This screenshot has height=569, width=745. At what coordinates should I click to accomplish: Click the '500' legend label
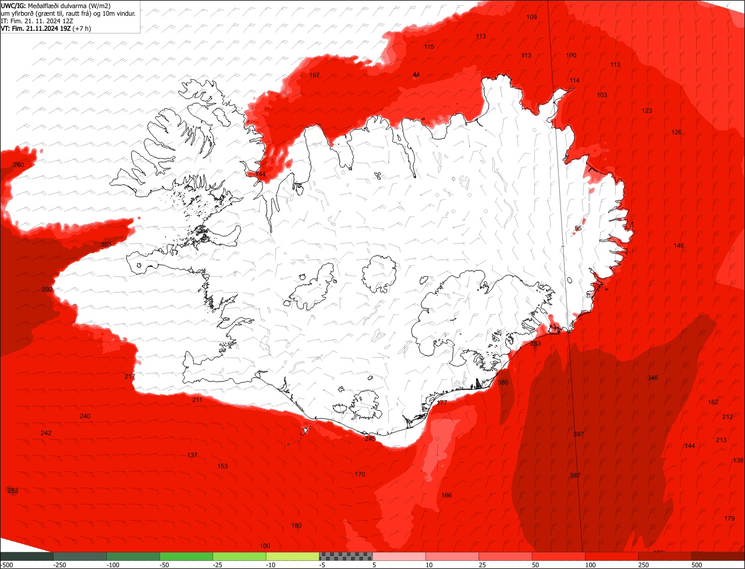pos(697,565)
